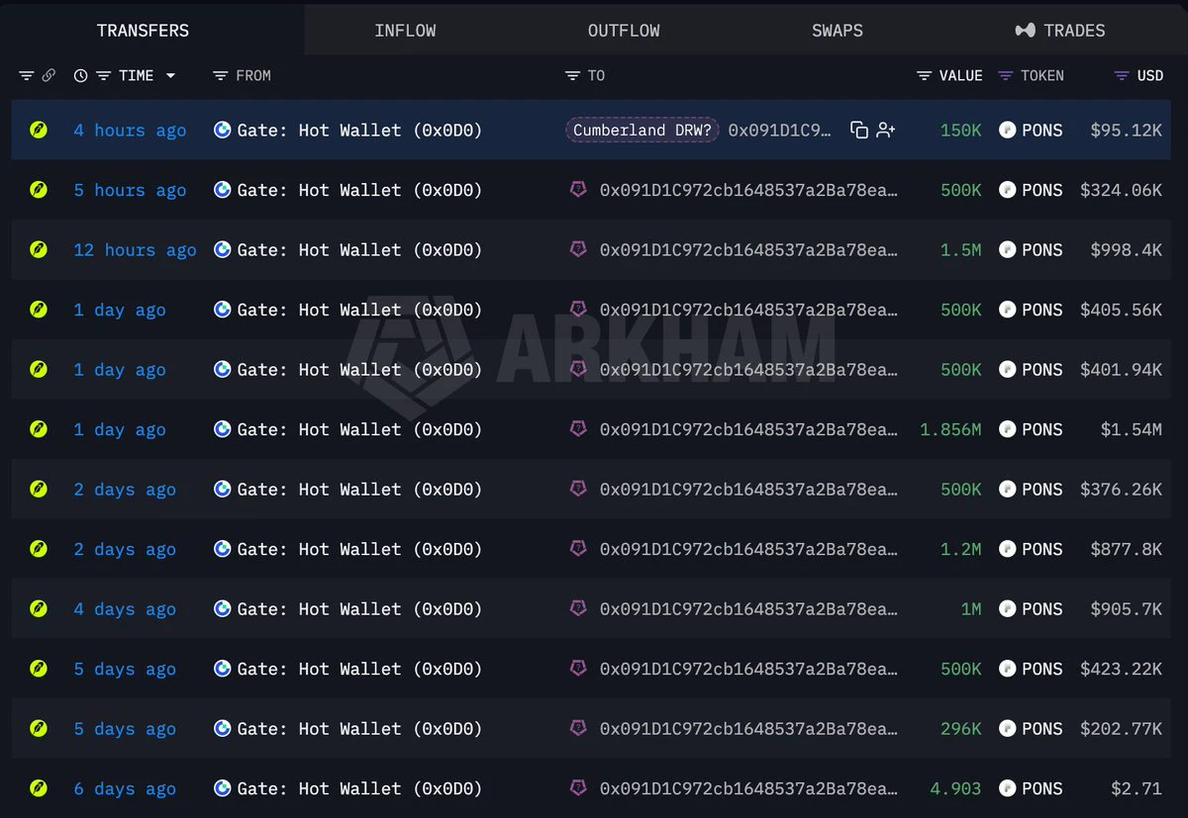Open Gate: Hot Wallet sender in the $1.54M row
The width and height of the screenshot is (1188, 818).
[359, 429]
